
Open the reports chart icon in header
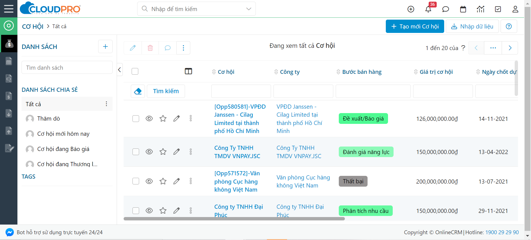[480, 9]
